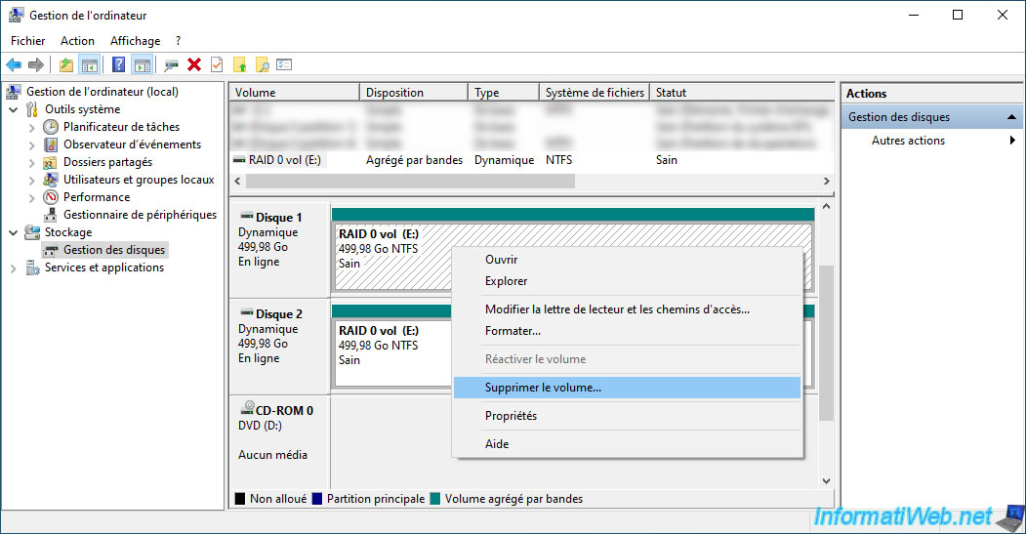Viewport: 1026px width, 534px height.
Task: Choose Formater... in the context menu
Action: pyautogui.click(x=627, y=331)
